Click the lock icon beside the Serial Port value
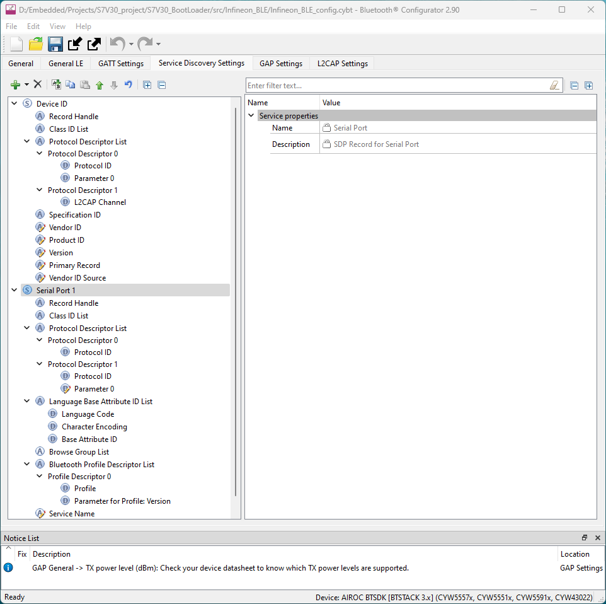The height and width of the screenshot is (604, 606). [x=326, y=127]
